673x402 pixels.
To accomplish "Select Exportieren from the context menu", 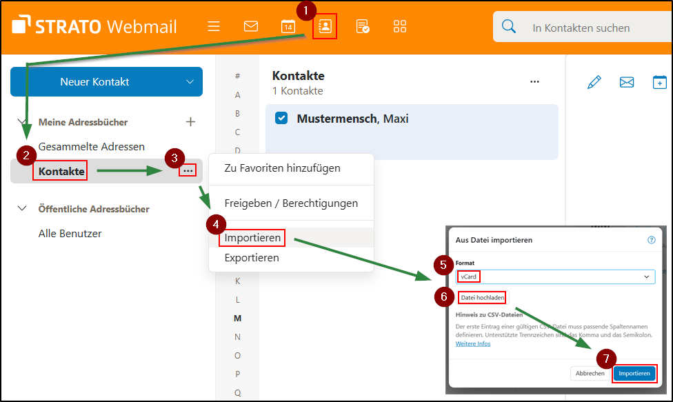I will (x=252, y=258).
